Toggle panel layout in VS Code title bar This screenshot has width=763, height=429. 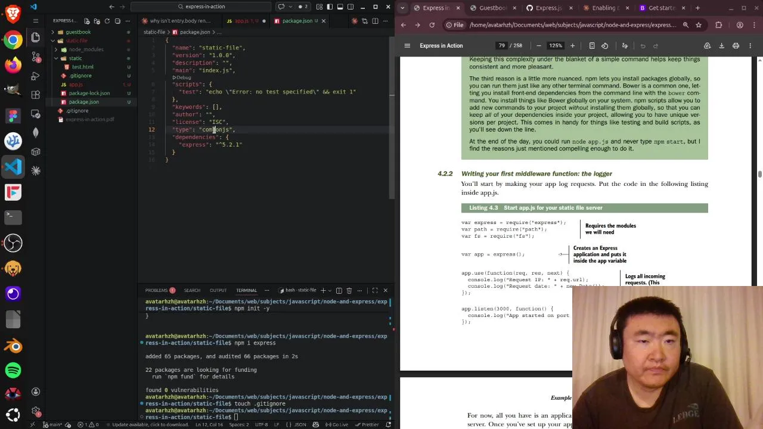(340, 7)
